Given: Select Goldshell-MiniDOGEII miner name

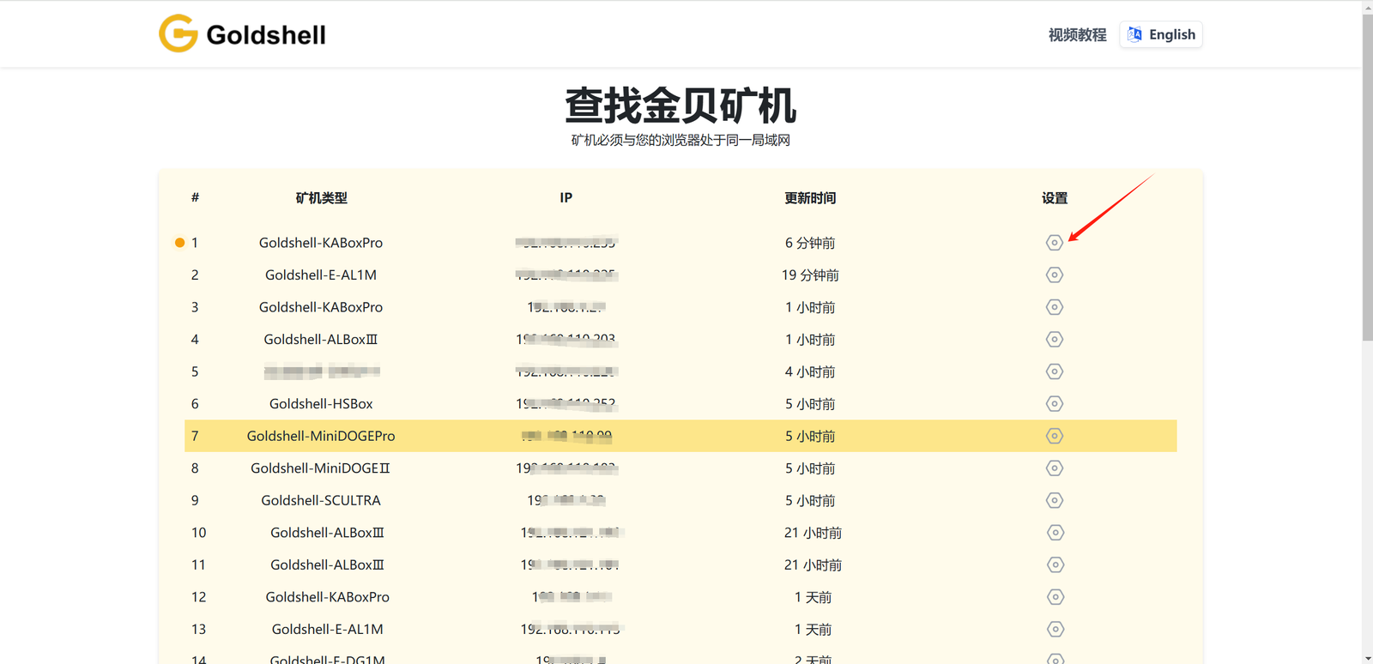Looking at the screenshot, I should tap(321, 468).
